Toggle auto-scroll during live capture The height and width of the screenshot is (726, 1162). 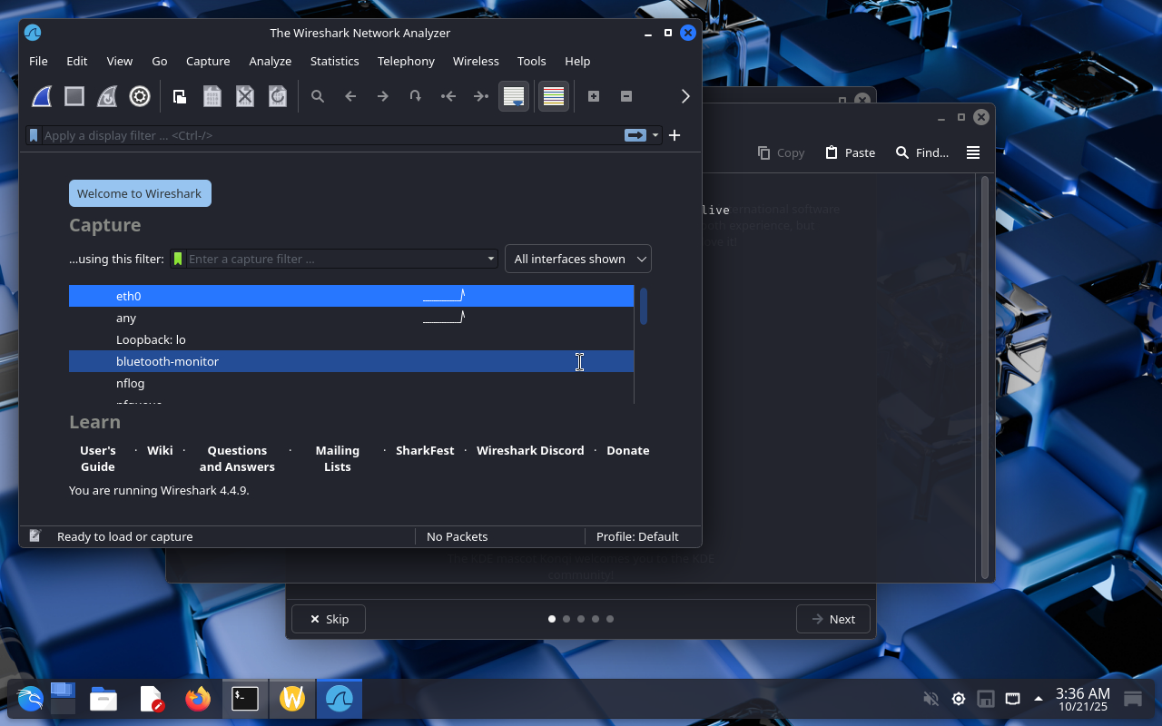[x=514, y=96]
